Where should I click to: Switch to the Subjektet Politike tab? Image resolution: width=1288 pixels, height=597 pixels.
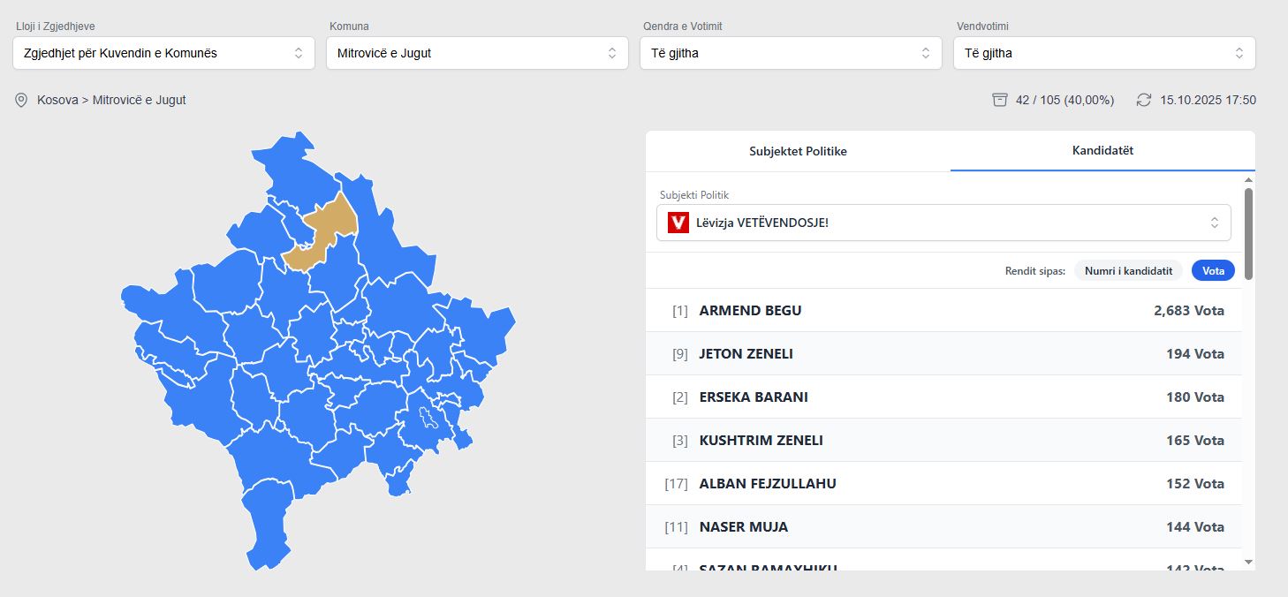point(798,151)
